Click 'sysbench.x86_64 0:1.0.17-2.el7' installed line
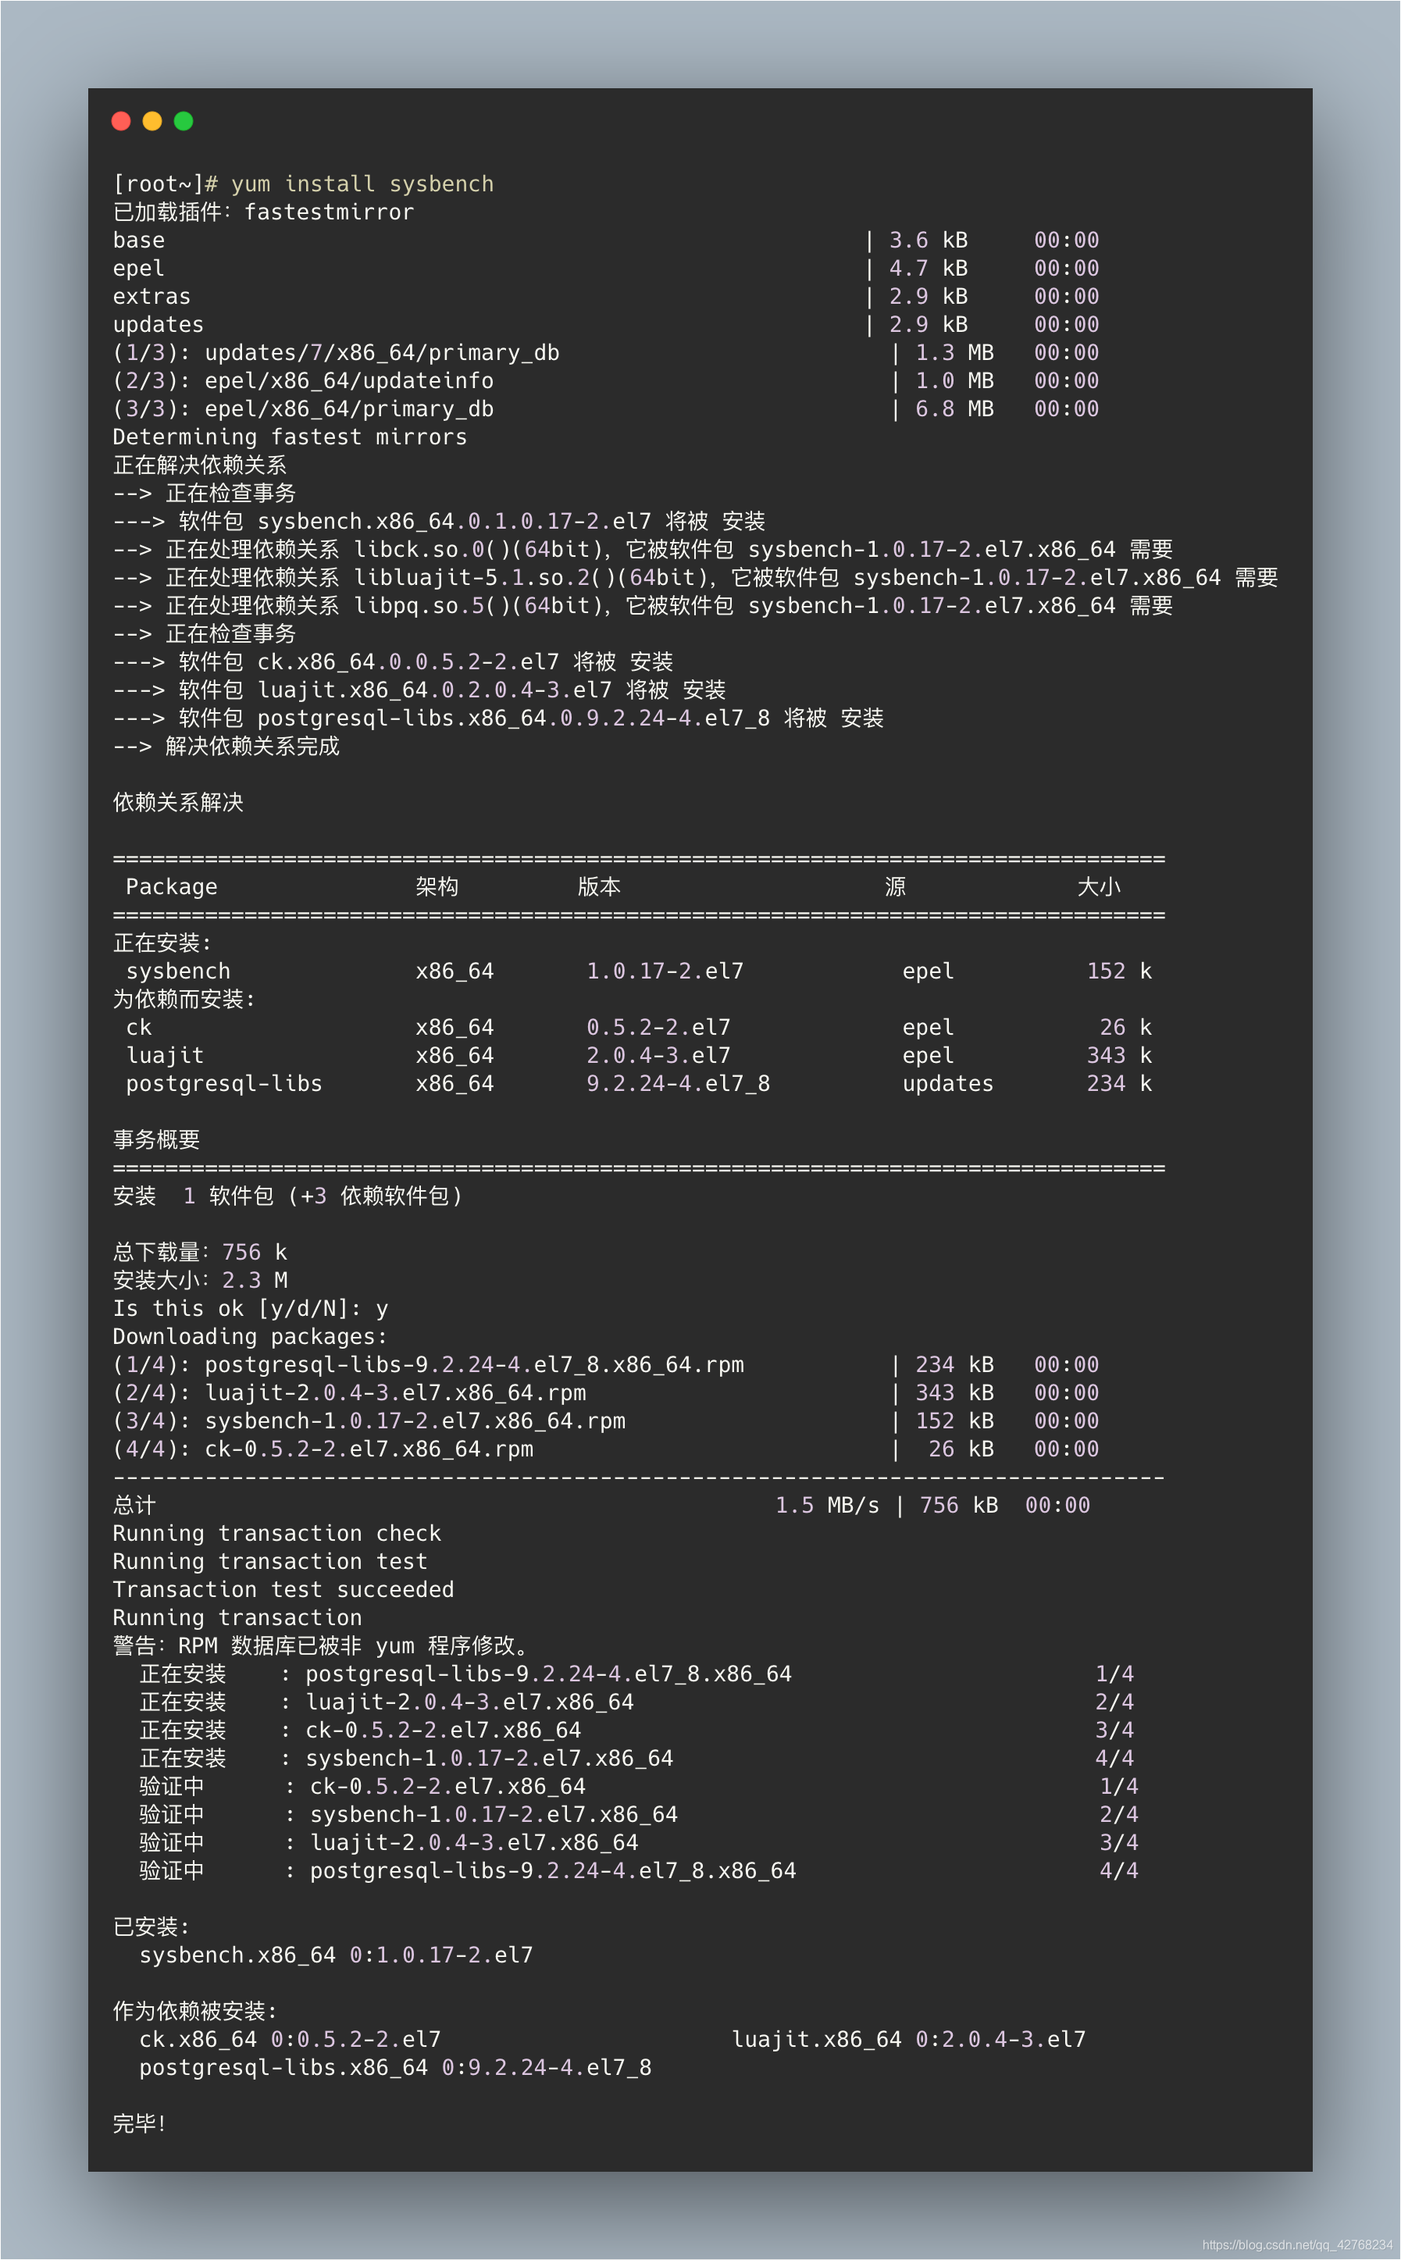The height and width of the screenshot is (2260, 1401). [x=337, y=1955]
